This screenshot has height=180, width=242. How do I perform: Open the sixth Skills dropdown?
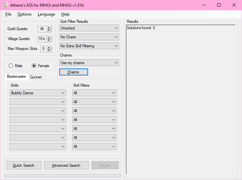[x=38, y=138]
